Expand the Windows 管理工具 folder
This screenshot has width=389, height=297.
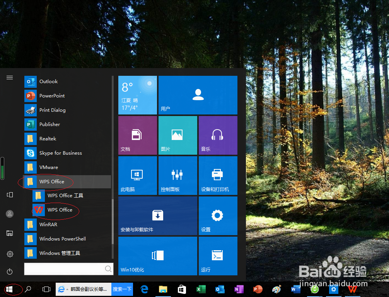[68, 253]
